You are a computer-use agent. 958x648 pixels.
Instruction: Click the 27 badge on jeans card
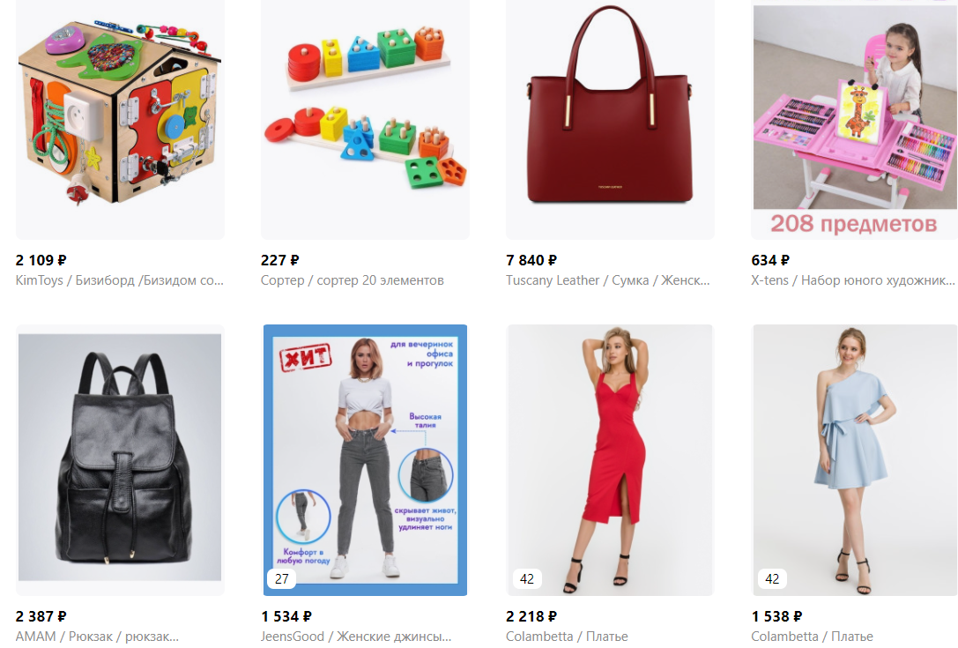coord(282,579)
